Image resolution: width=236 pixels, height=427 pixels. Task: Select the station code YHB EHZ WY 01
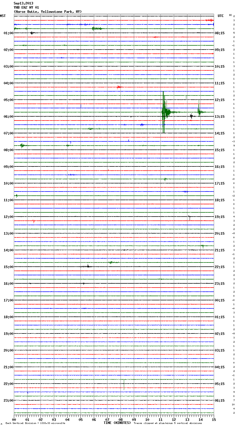coord(26,8)
